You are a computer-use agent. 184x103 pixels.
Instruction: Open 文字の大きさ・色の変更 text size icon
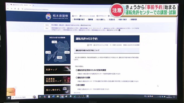coord(80,16)
